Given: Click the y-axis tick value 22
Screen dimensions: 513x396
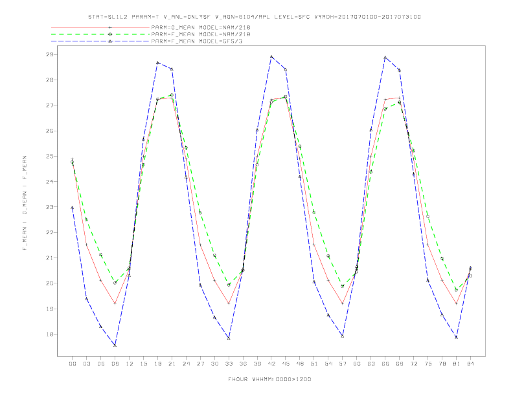Looking at the screenshot, I should click(50, 233).
